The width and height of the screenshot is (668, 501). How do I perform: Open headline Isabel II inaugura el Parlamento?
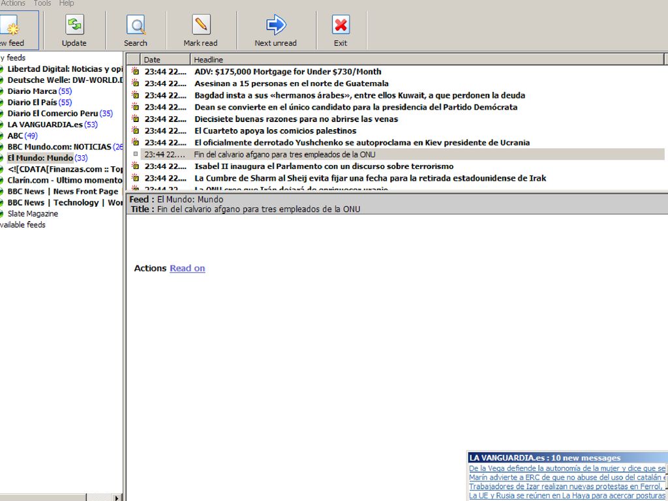(x=324, y=166)
